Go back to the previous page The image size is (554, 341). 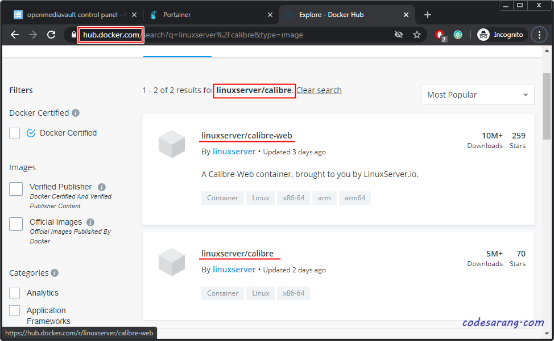click(15, 35)
